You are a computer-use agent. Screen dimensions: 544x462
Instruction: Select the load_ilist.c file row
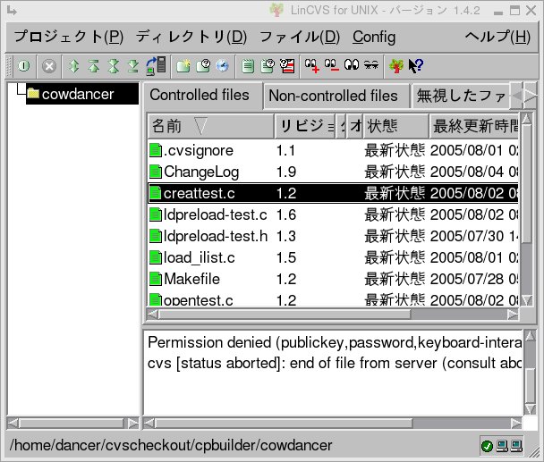pos(333,258)
